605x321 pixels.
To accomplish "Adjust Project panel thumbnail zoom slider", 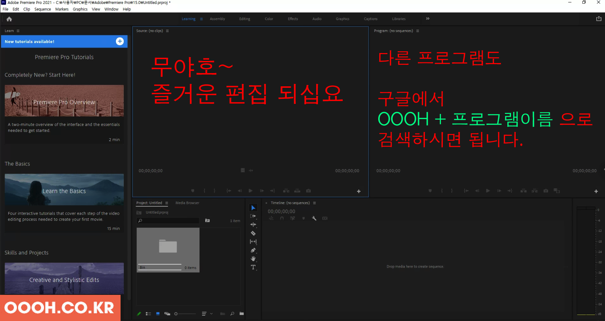I will click(x=185, y=314).
